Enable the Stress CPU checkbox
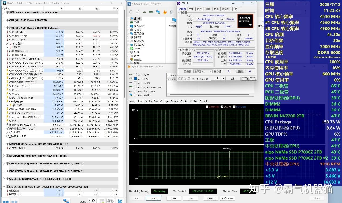The height and width of the screenshot is (203, 342). (135, 75)
